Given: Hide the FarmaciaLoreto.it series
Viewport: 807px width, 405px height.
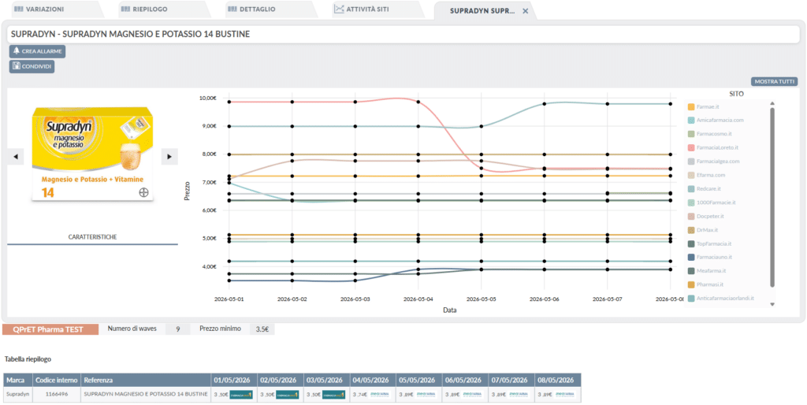Looking at the screenshot, I should 713,147.
